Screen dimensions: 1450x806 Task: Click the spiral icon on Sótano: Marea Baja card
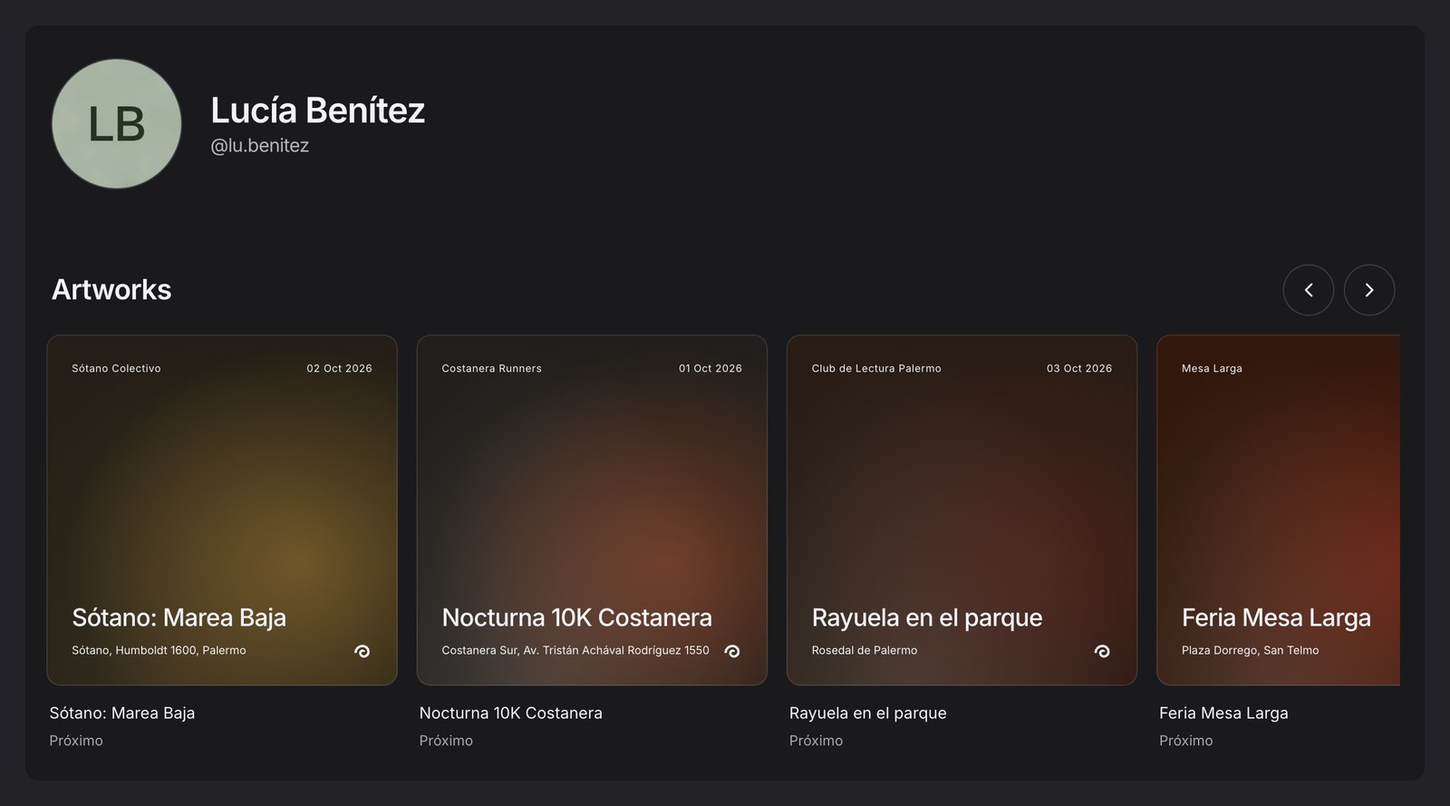362,651
